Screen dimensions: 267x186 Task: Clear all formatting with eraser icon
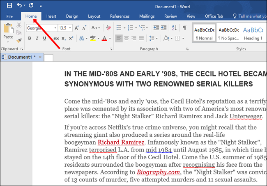(x=108, y=28)
